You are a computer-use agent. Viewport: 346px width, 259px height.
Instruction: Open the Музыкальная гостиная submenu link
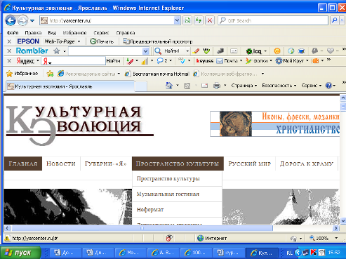pyautogui.click(x=168, y=194)
